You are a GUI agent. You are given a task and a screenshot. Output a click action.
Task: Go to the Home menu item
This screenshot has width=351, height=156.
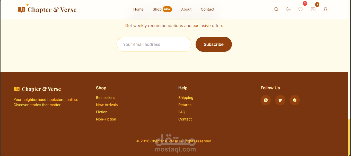coord(138,9)
